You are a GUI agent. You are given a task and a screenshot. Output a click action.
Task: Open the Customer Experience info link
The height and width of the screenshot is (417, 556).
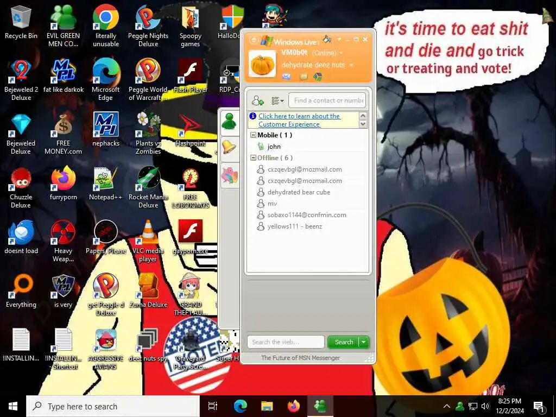pos(299,120)
